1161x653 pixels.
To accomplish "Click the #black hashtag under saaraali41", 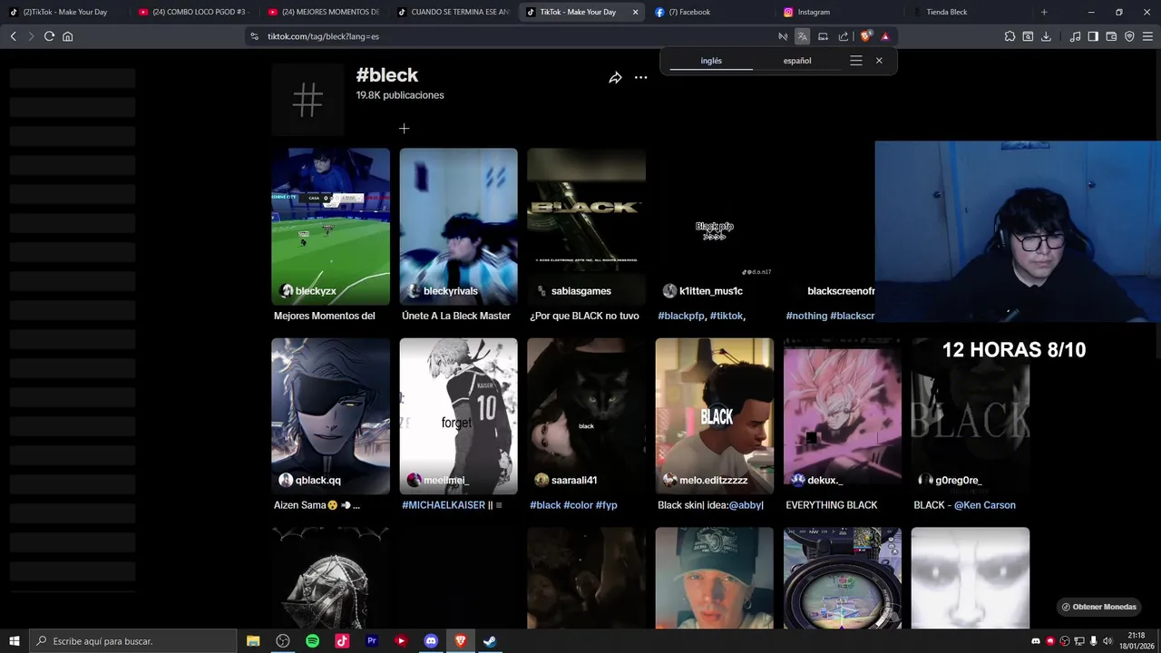I will tap(545, 505).
